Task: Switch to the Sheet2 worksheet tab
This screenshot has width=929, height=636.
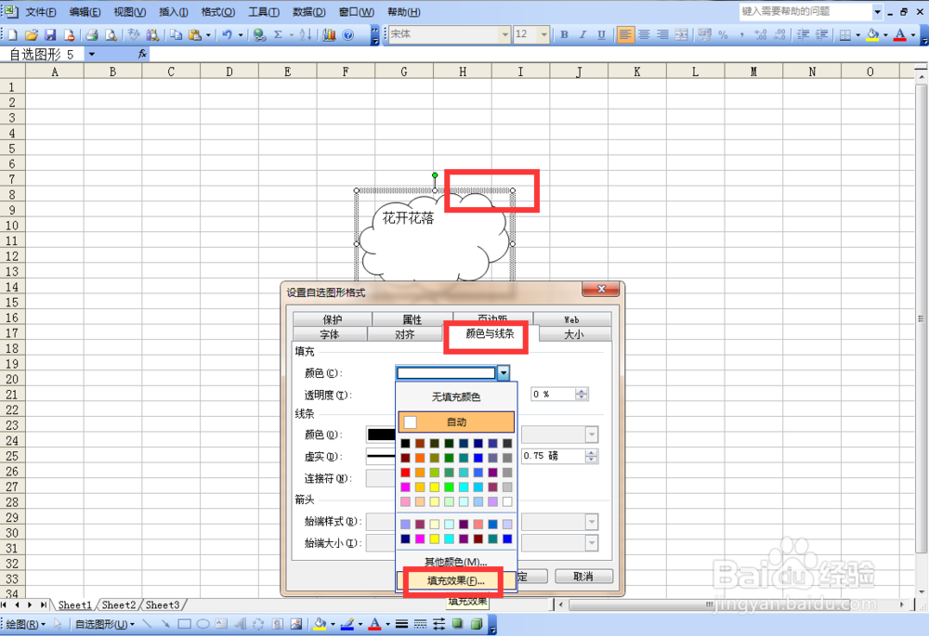Action: (x=118, y=604)
